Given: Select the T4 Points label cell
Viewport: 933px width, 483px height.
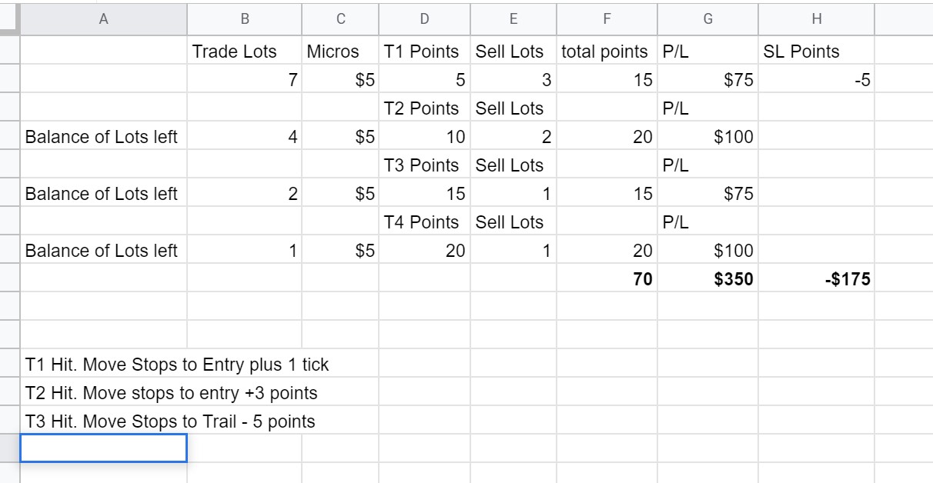Looking at the screenshot, I should click(x=425, y=222).
